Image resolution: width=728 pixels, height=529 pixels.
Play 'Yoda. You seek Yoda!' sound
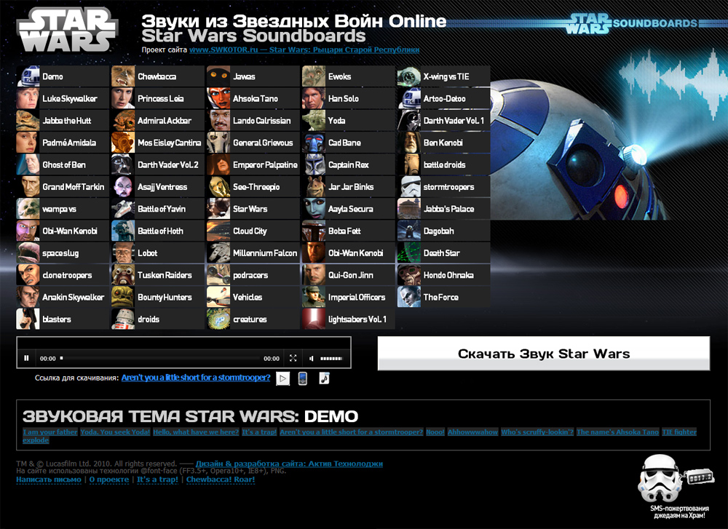click(115, 432)
